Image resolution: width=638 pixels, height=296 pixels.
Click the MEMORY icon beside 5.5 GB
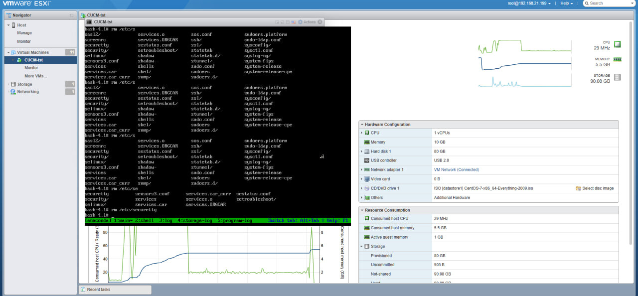pos(618,59)
